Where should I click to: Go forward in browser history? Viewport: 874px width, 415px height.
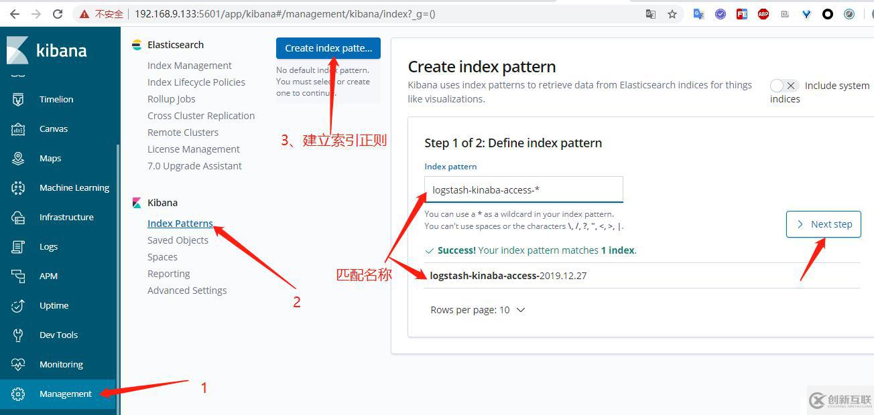[x=36, y=13]
